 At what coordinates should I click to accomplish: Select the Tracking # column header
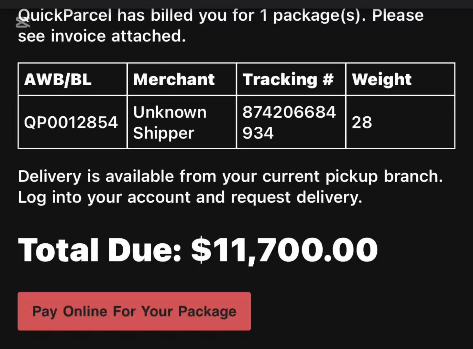click(x=291, y=79)
